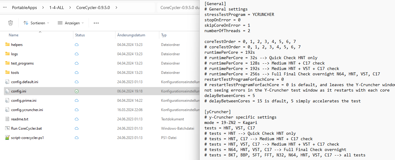Expand chevron after PortableApps breadcrumb
This screenshot has width=395, height=160.
(43, 8)
